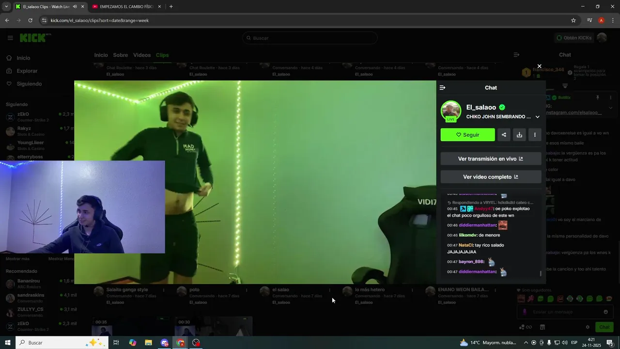The height and width of the screenshot is (349, 620).
Task: Open Chrome tab search dropdown
Action: click(6, 6)
